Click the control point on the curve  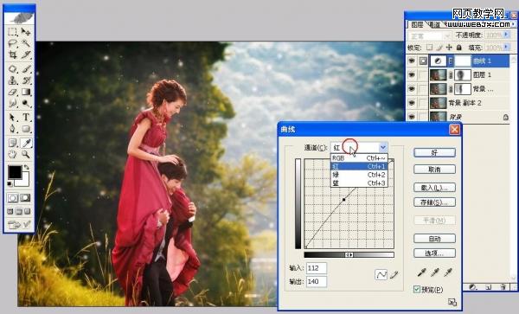point(344,200)
